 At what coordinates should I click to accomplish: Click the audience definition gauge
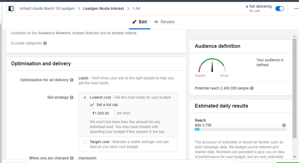click(x=212, y=65)
